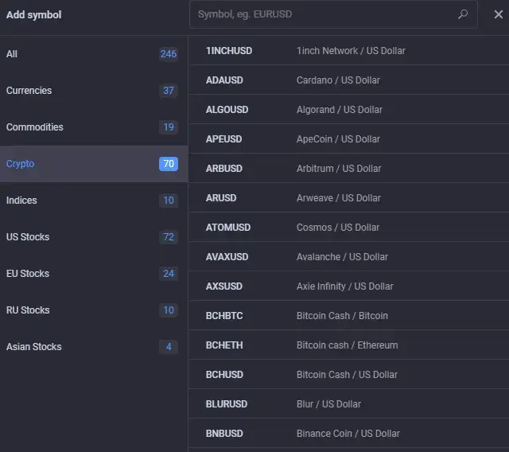The height and width of the screenshot is (452, 509).
Task: Click the 24 badge beside EU Stocks
Action: point(169,274)
